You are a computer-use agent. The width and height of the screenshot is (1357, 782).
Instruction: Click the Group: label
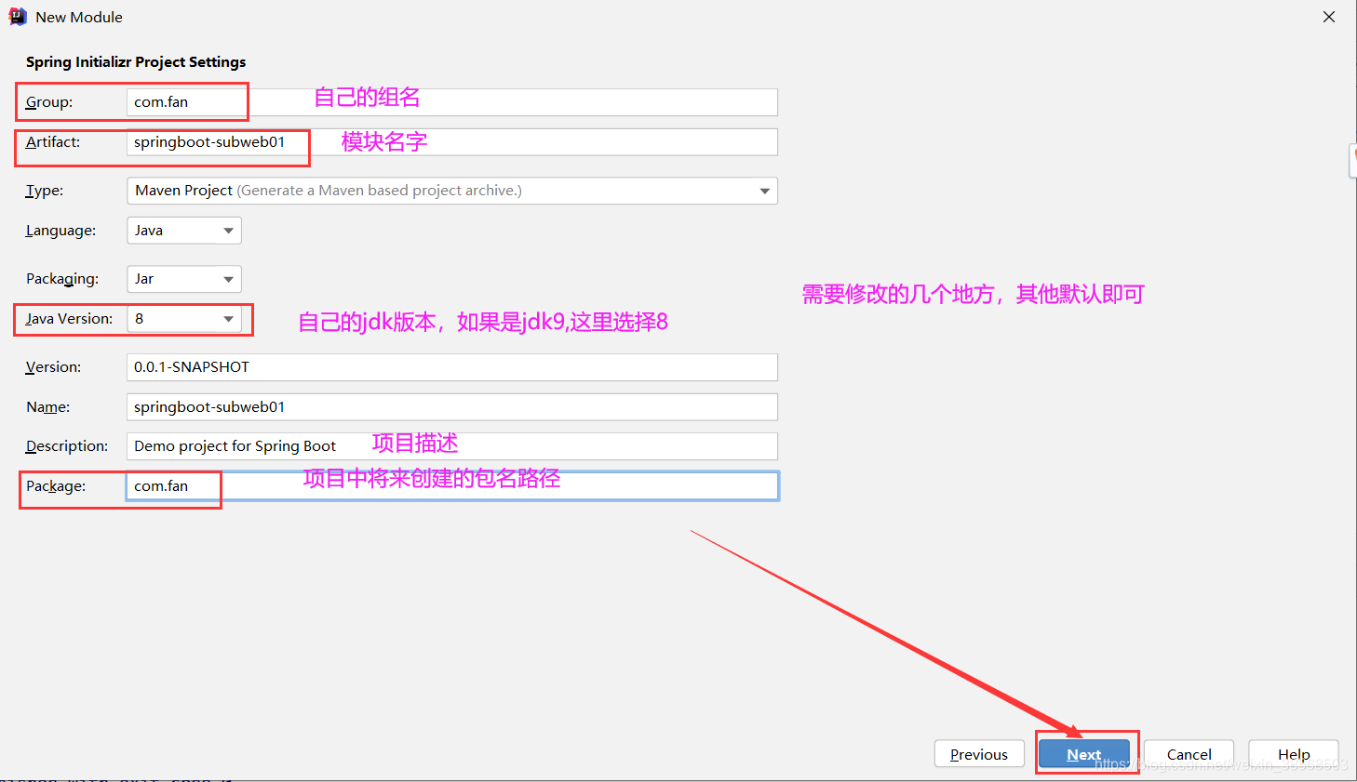click(x=49, y=102)
